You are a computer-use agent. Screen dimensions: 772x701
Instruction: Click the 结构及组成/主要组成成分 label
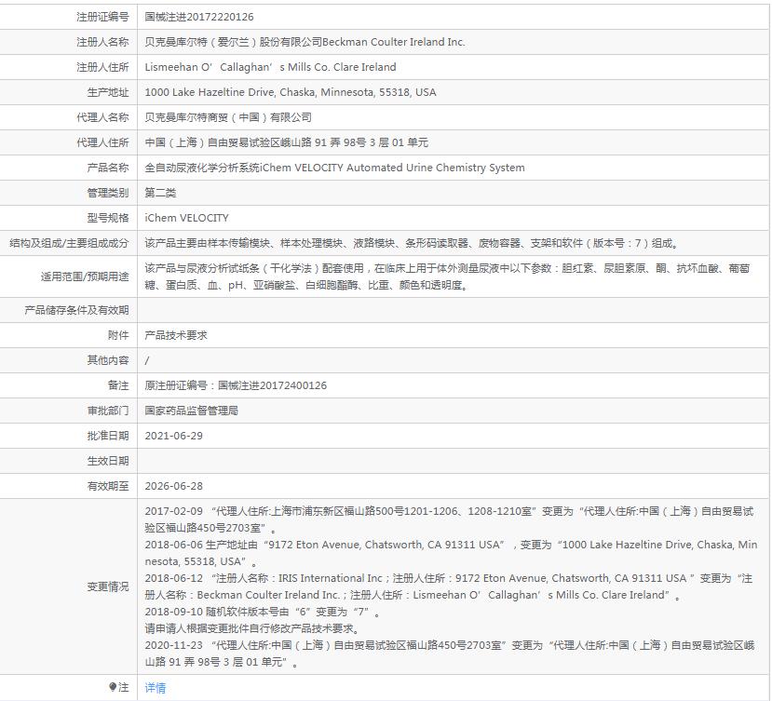(69, 243)
